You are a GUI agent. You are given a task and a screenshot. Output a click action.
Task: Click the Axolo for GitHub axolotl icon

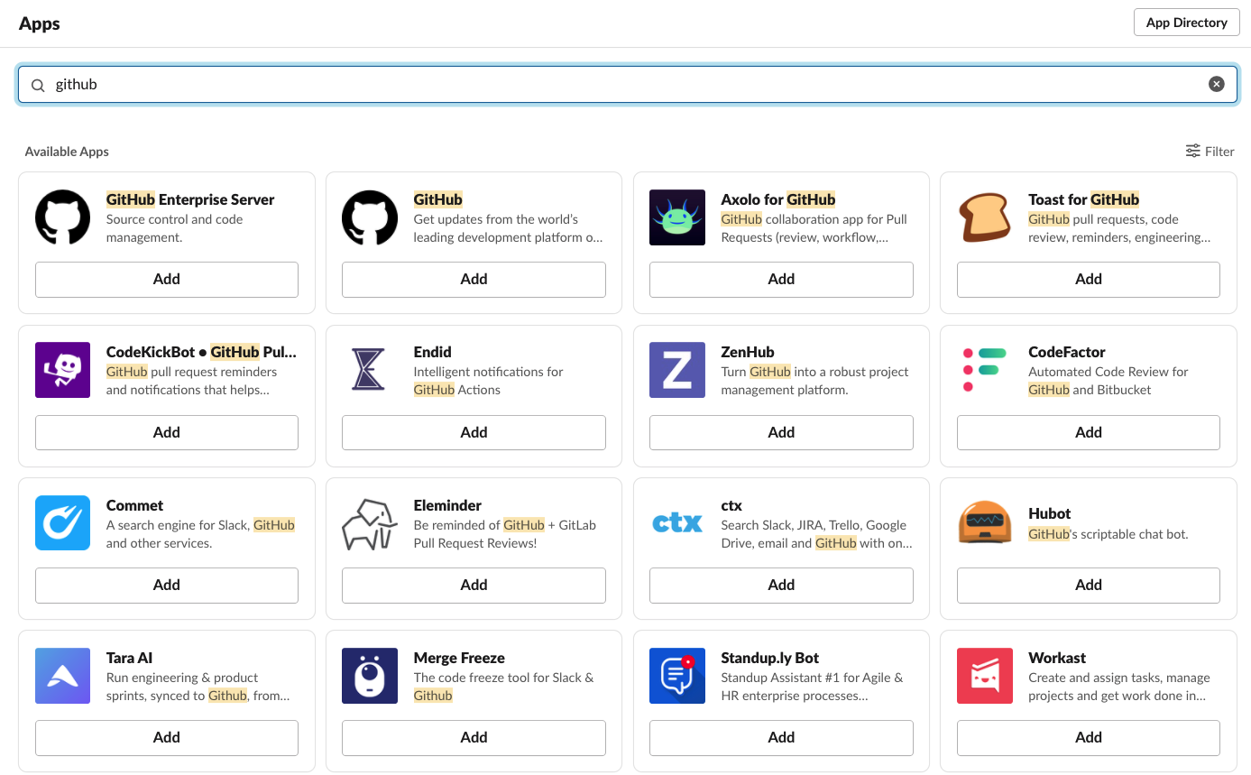(x=677, y=217)
